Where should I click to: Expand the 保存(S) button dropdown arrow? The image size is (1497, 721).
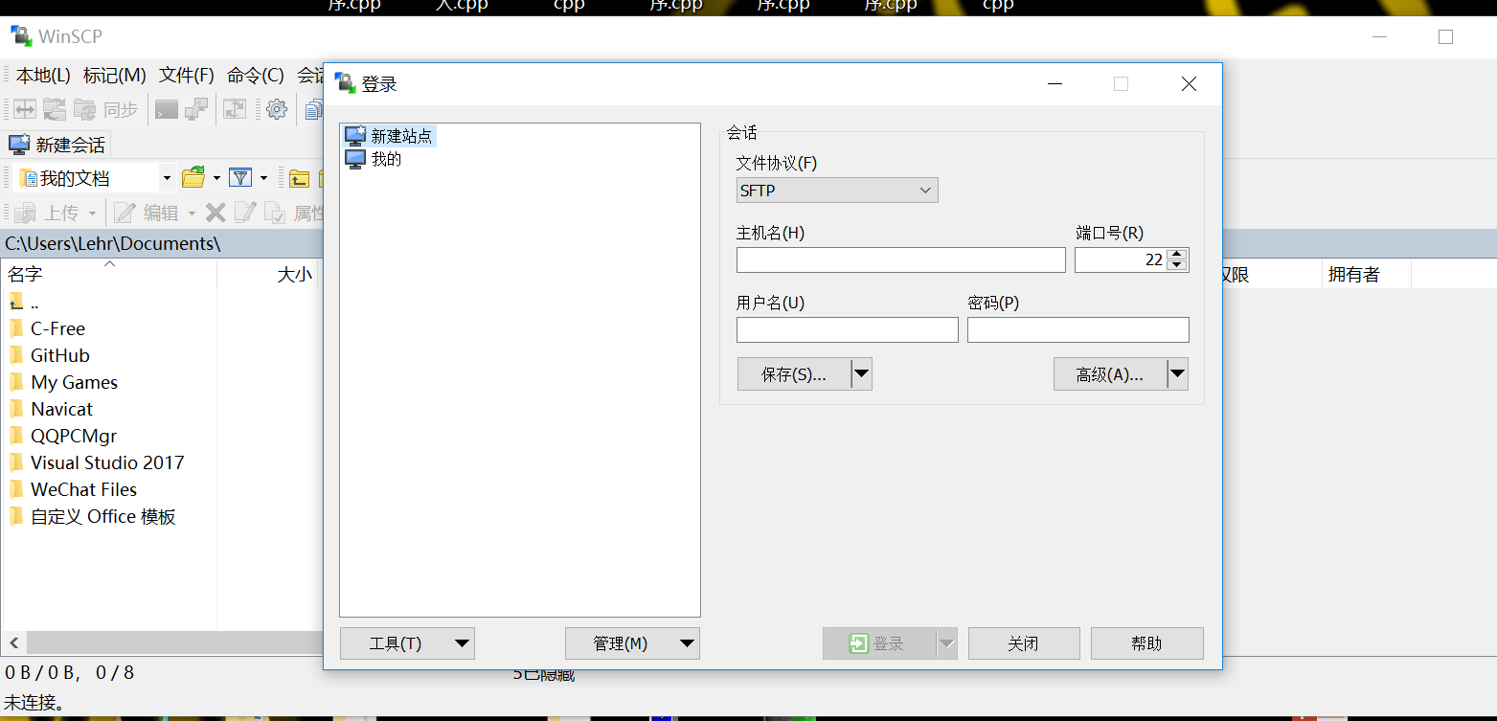click(x=861, y=373)
